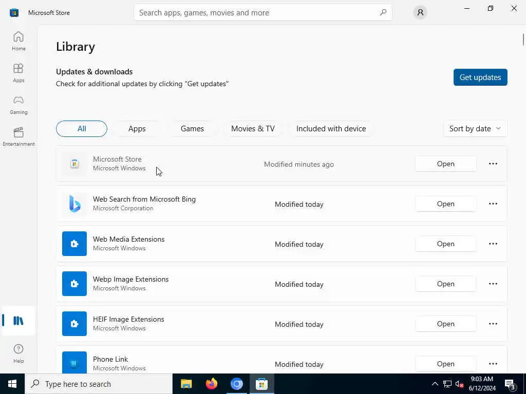Image resolution: width=526 pixels, height=394 pixels.
Task: Open the notification center icon
Action: [x=510, y=384]
